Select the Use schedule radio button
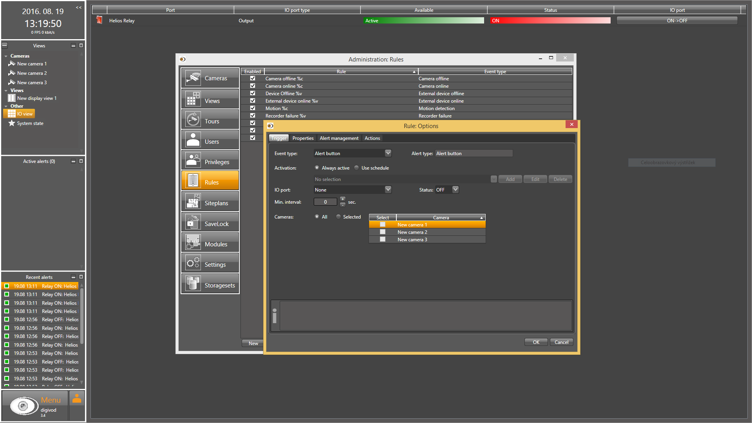 click(x=356, y=168)
